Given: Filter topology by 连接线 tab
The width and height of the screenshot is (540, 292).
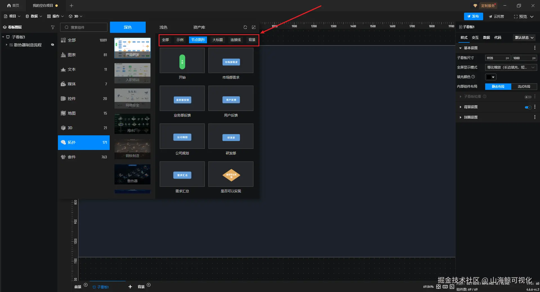Looking at the screenshot, I should [236, 40].
